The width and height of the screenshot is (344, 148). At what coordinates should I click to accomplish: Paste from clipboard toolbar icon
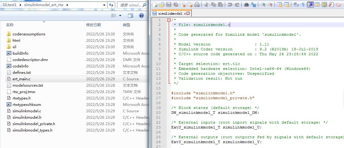click(221, 4)
